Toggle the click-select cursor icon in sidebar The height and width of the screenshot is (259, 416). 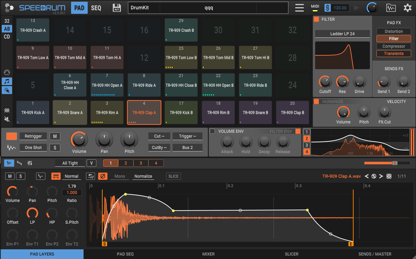(7, 90)
